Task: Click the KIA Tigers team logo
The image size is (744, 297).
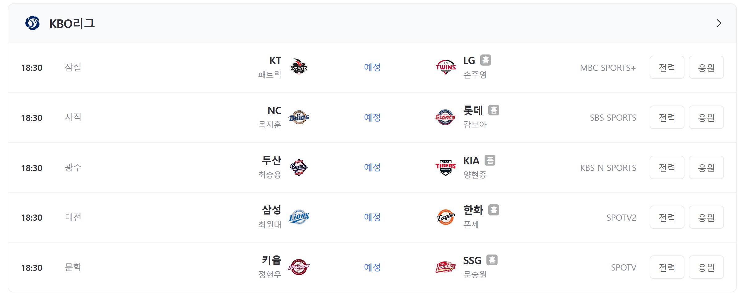Action: pos(445,167)
